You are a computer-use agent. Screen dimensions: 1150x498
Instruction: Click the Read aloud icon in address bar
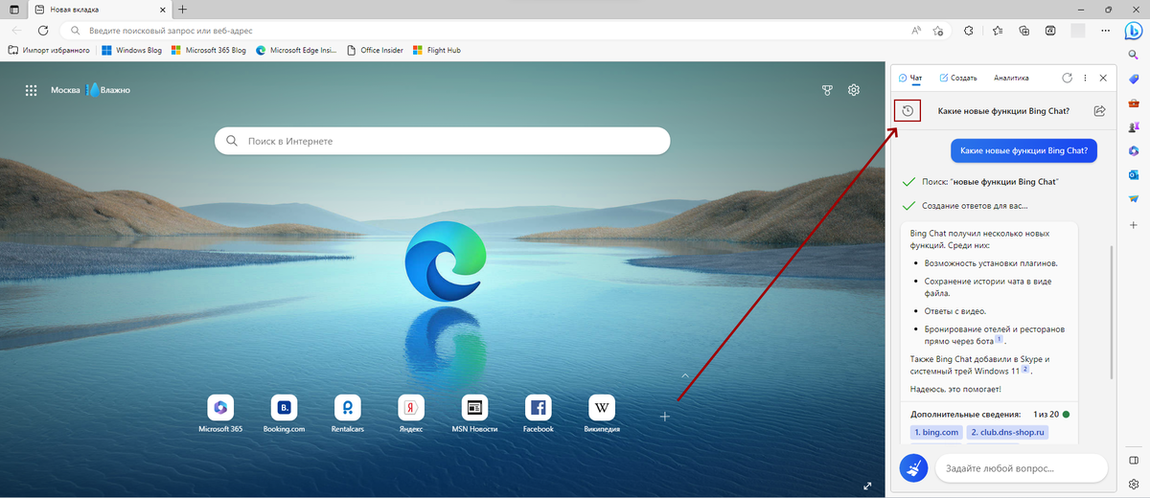(x=915, y=31)
